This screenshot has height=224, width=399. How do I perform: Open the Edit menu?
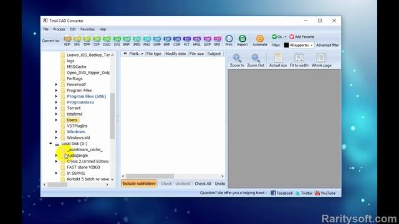(72, 29)
